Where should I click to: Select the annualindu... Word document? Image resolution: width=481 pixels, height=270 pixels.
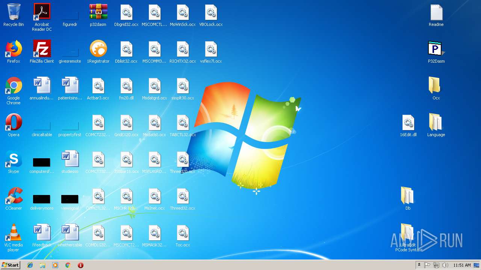point(42,86)
